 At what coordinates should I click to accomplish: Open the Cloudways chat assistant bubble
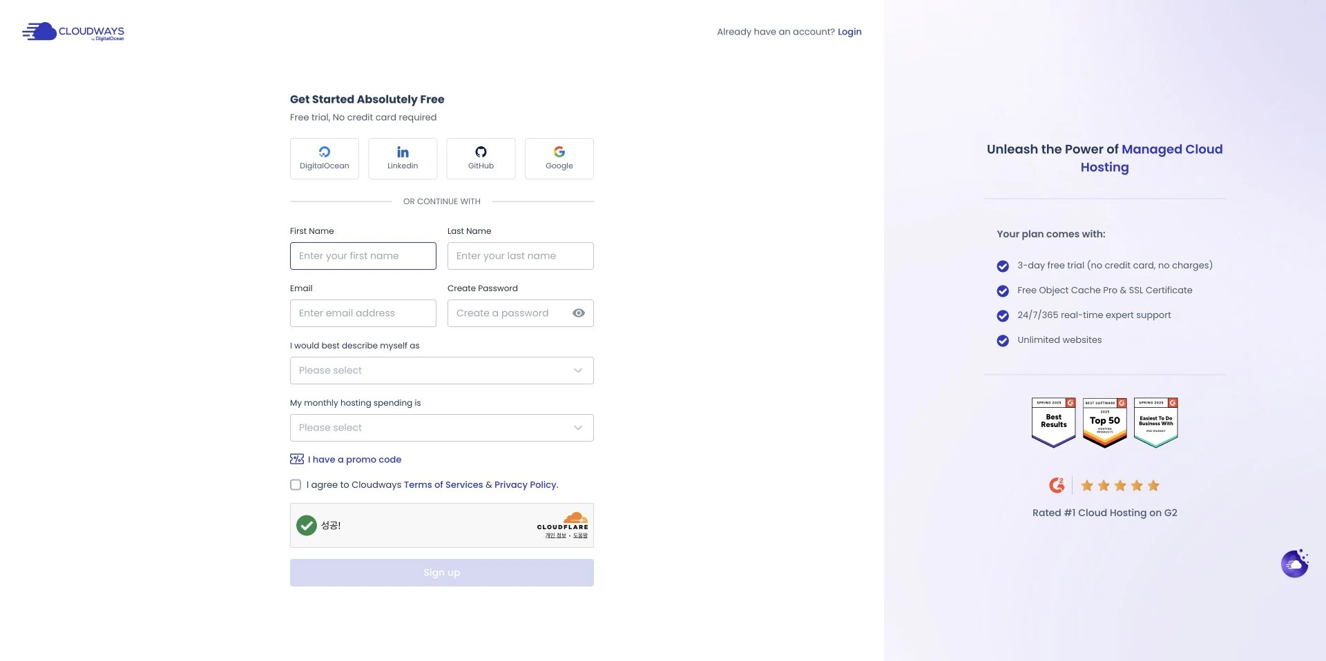(1295, 564)
